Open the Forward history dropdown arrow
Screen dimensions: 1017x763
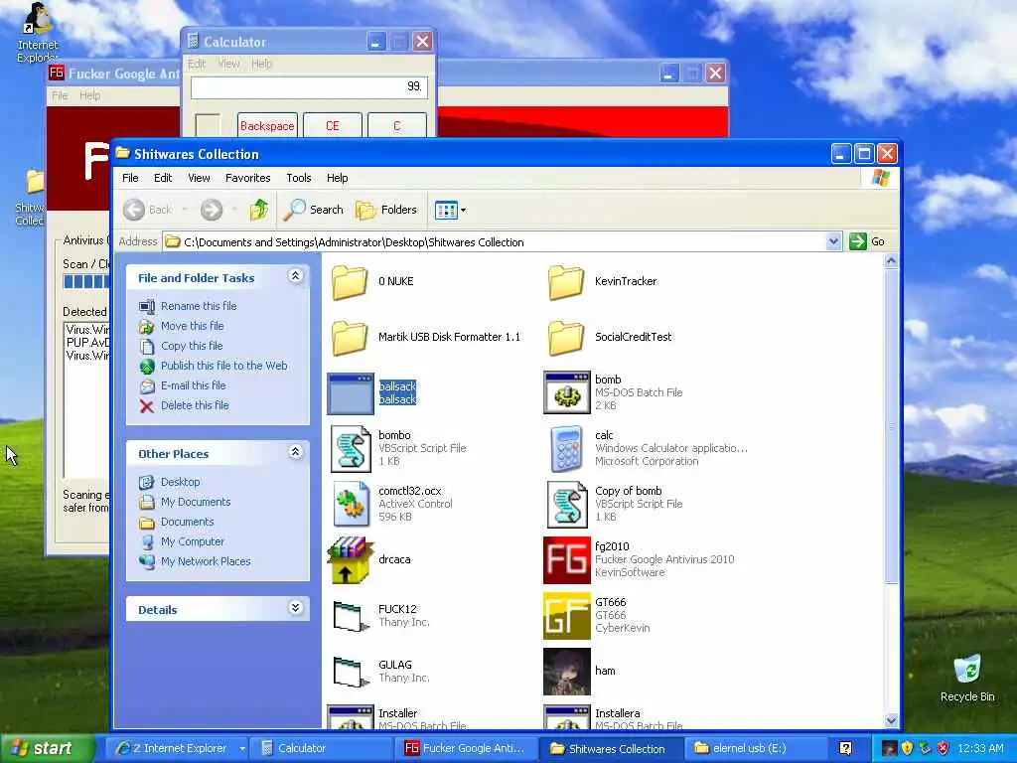[x=233, y=210]
